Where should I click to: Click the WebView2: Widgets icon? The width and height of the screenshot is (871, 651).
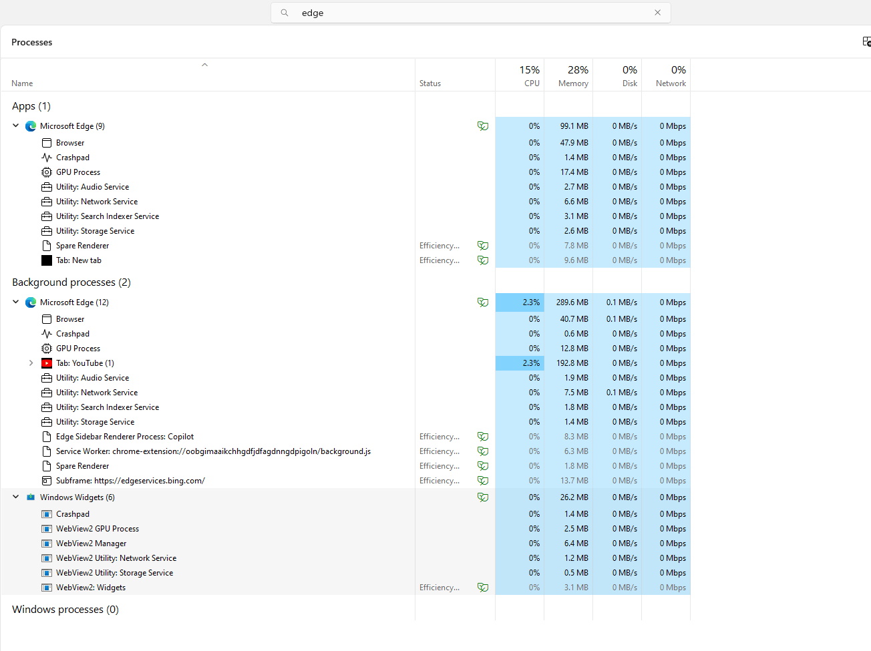(47, 588)
